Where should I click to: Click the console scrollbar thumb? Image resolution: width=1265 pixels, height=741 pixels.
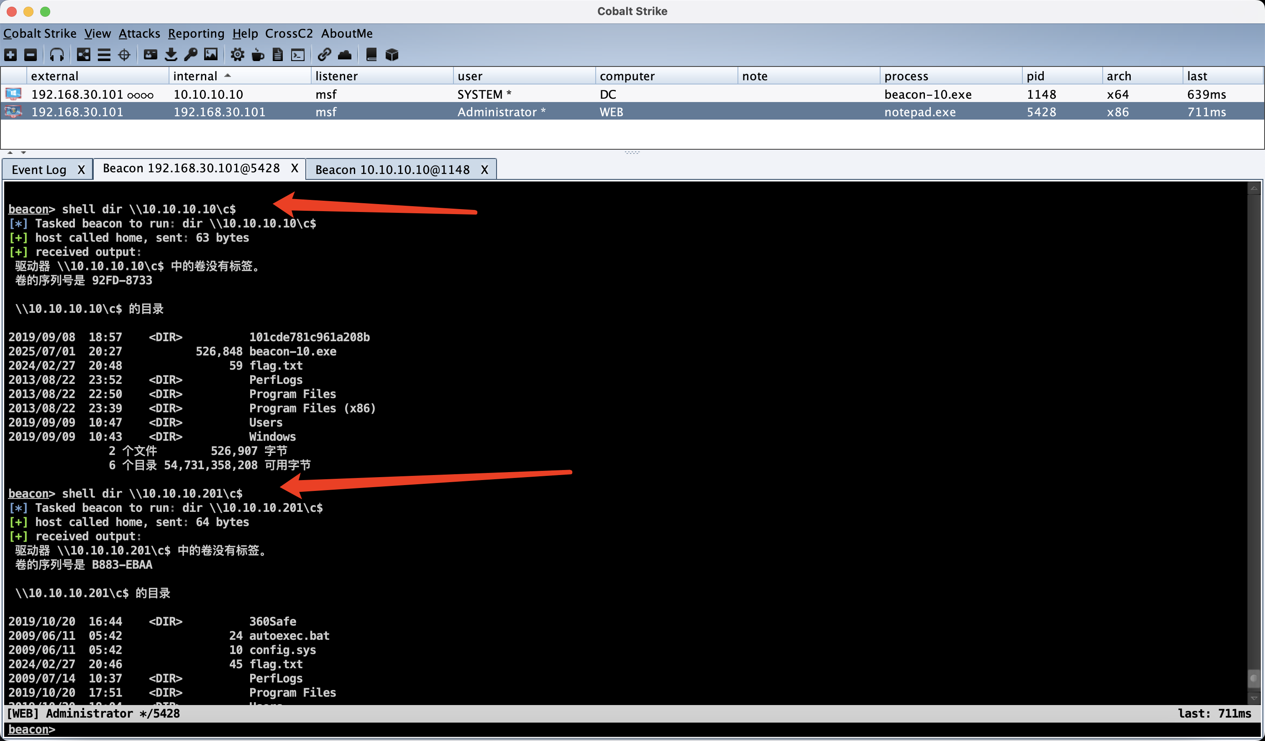point(1254,679)
